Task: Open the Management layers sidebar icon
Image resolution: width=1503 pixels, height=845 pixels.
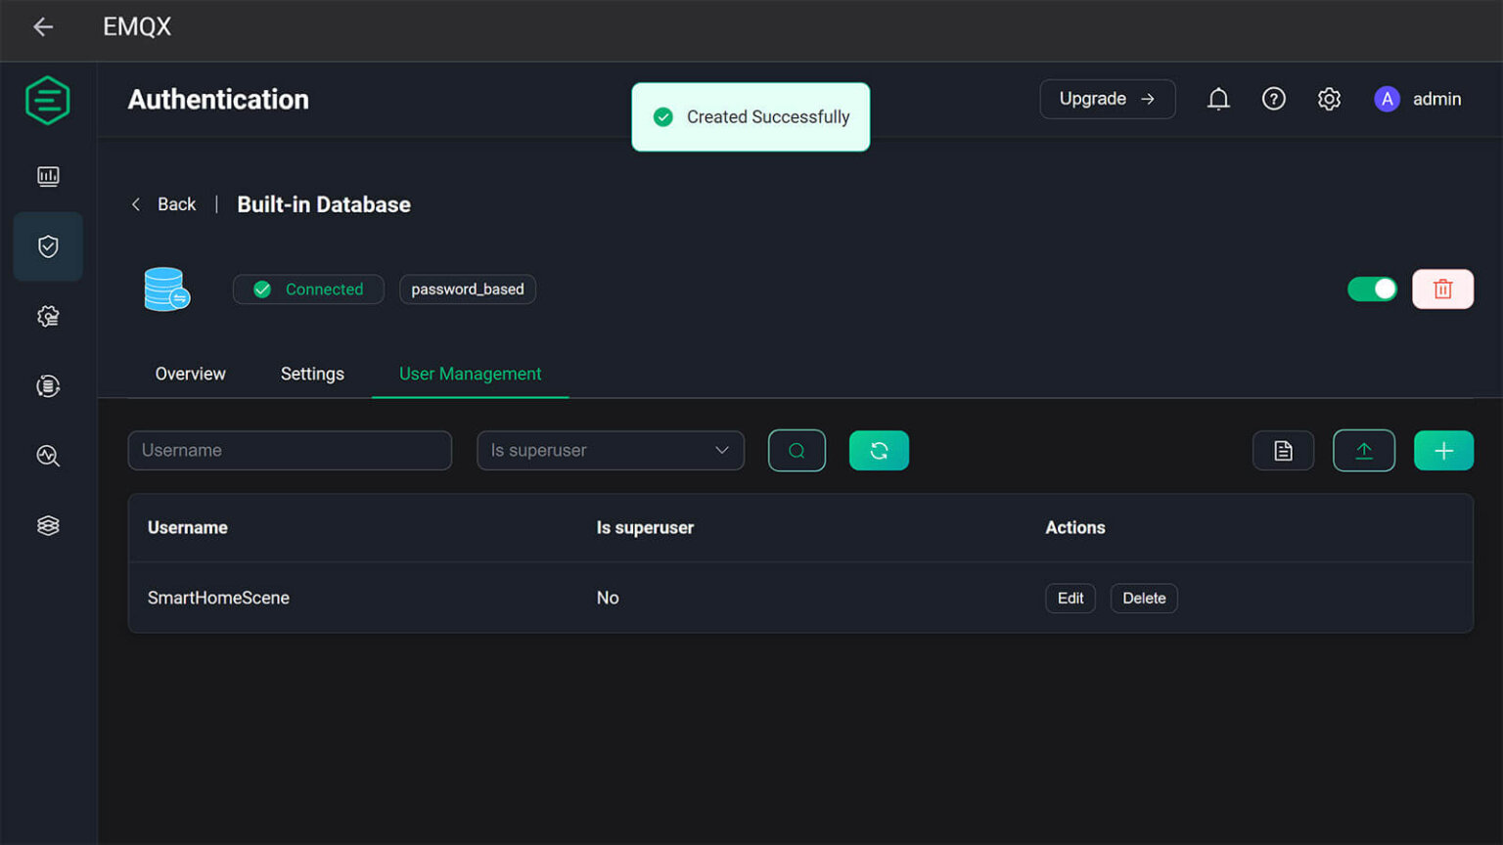Action: tap(47, 525)
